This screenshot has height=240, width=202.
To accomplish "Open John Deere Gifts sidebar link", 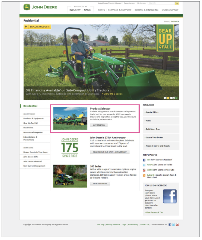I will coord(31,157).
